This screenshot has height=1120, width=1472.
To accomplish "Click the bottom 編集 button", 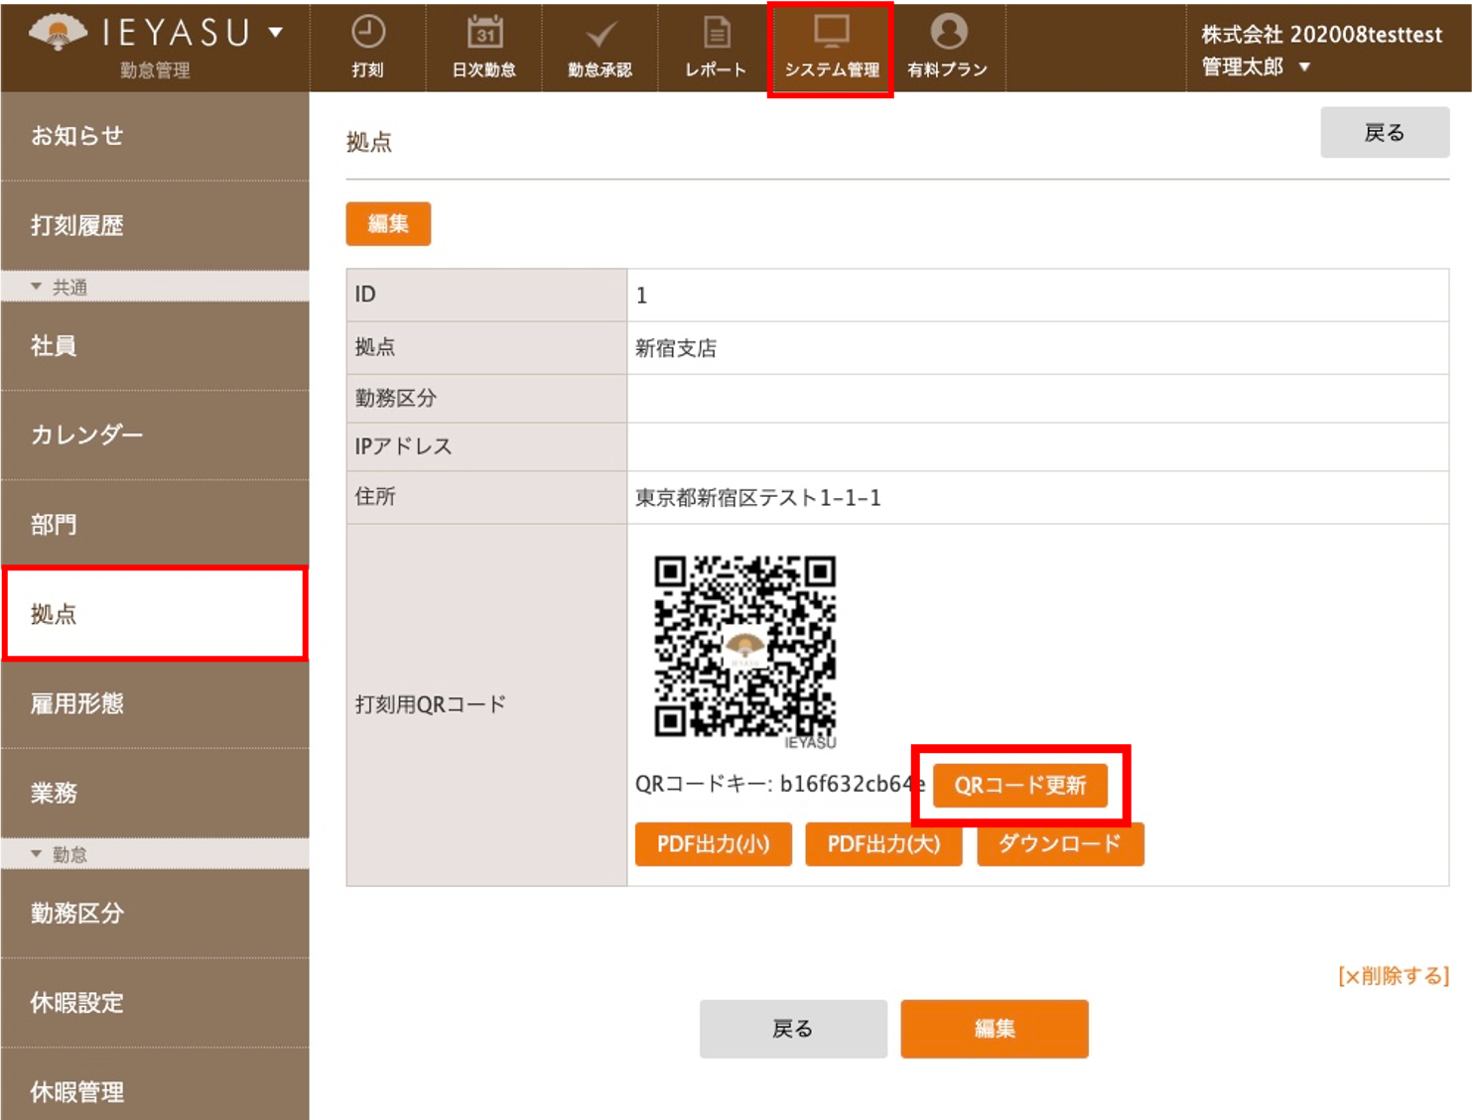I will [995, 1029].
